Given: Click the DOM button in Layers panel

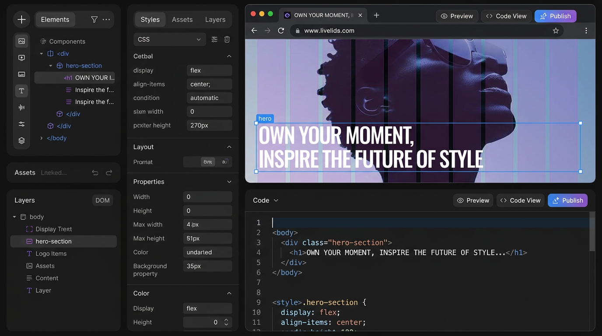Looking at the screenshot, I should [x=102, y=200].
